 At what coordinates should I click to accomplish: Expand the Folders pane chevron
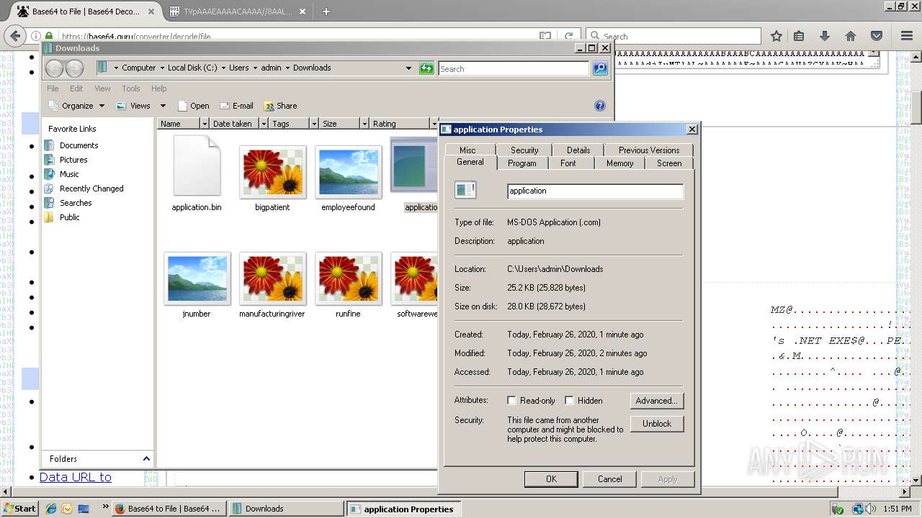coord(146,459)
